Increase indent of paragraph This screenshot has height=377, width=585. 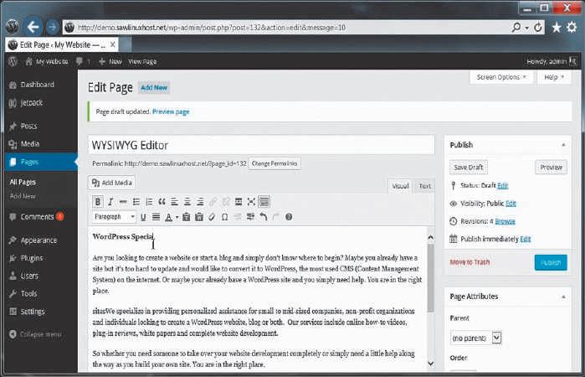pyautogui.click(x=250, y=217)
